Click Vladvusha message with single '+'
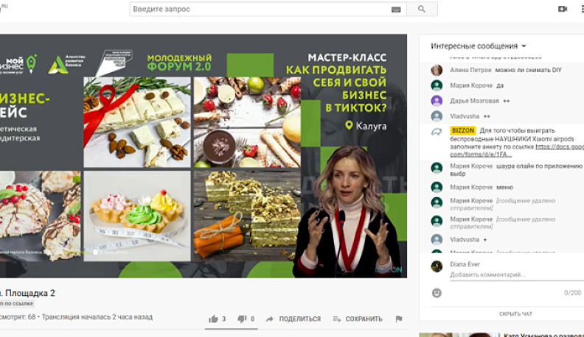 [x=485, y=240]
